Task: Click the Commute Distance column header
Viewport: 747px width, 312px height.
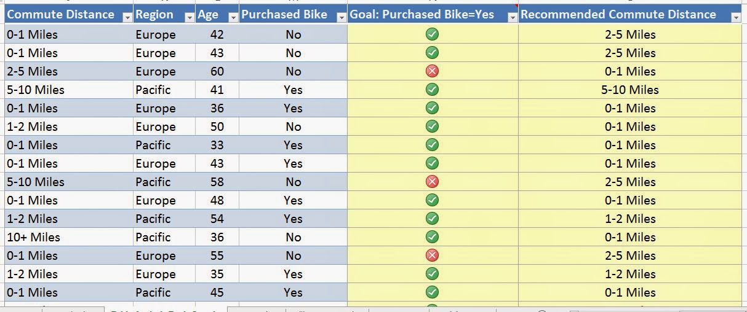Action: tap(61, 14)
